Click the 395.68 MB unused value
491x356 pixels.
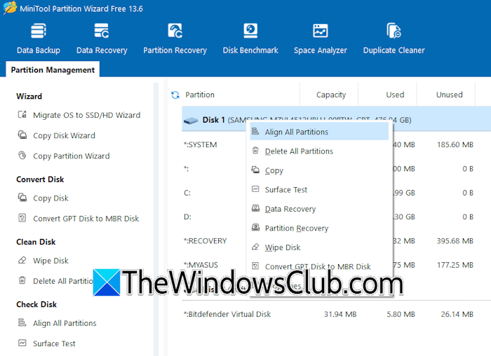tap(455, 241)
